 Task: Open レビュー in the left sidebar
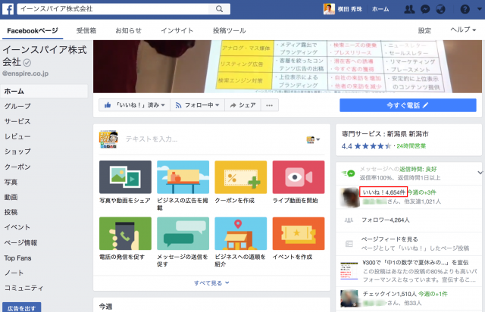click(17, 136)
